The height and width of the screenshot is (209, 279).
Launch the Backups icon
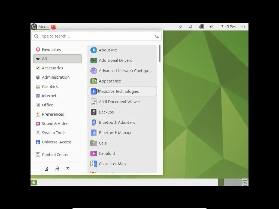click(x=94, y=112)
